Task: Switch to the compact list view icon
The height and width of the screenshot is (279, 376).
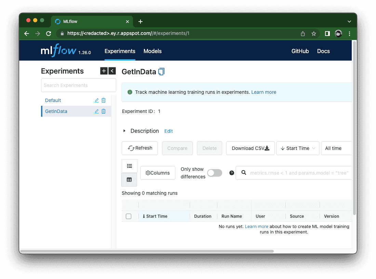Action: 130,166
